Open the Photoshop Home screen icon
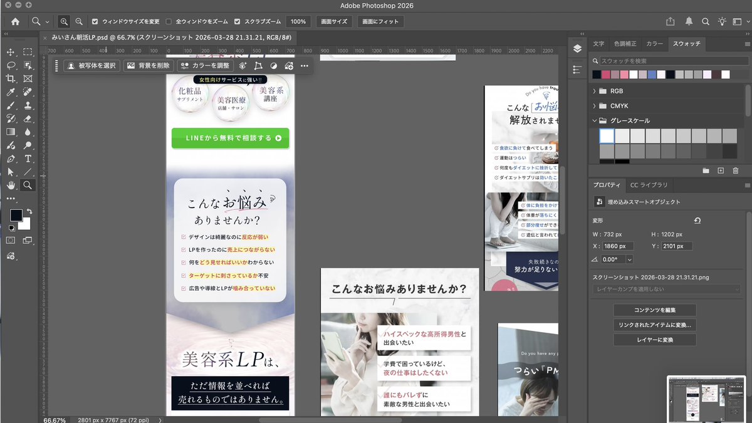The height and width of the screenshot is (423, 752). (14, 21)
